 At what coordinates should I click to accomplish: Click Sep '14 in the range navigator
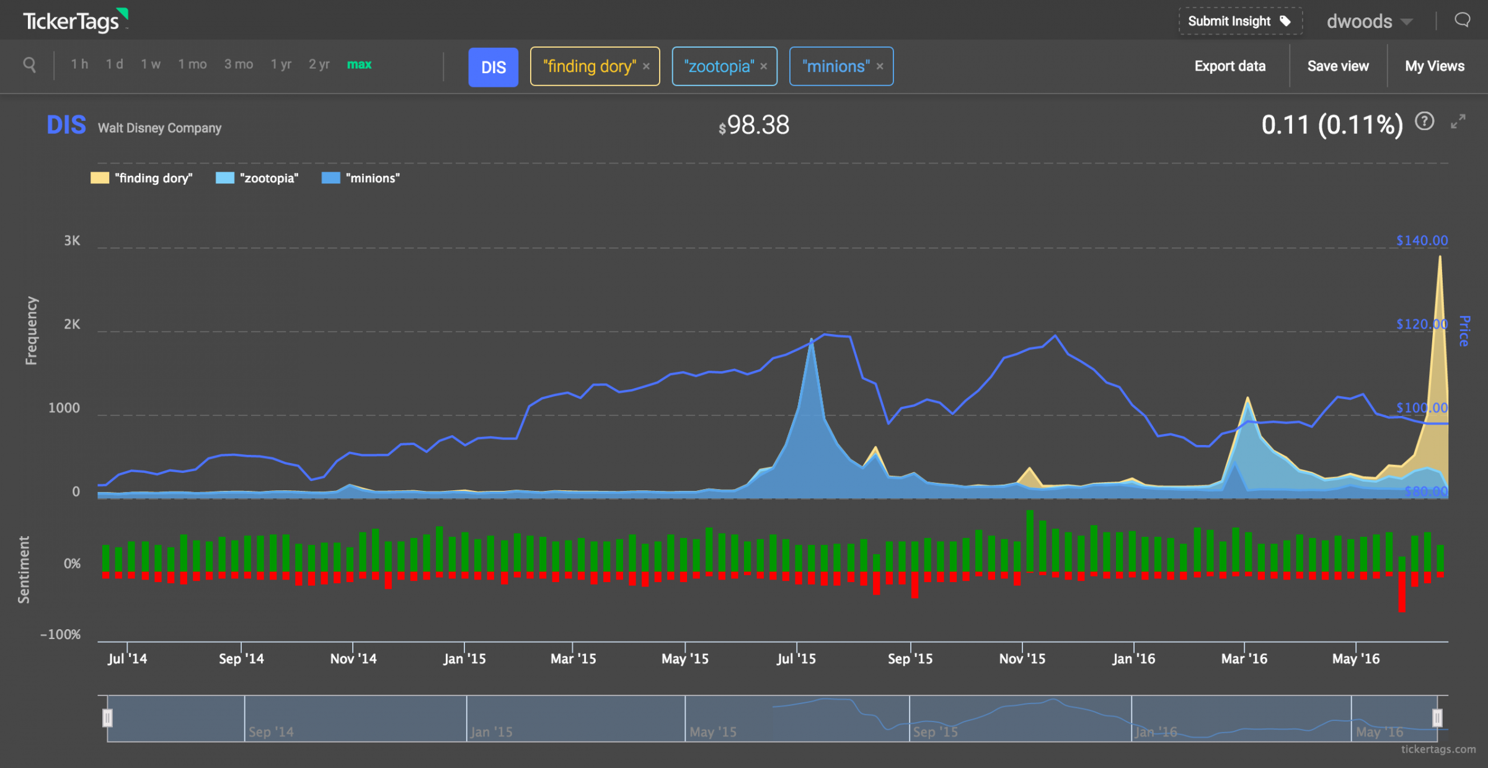(x=271, y=732)
